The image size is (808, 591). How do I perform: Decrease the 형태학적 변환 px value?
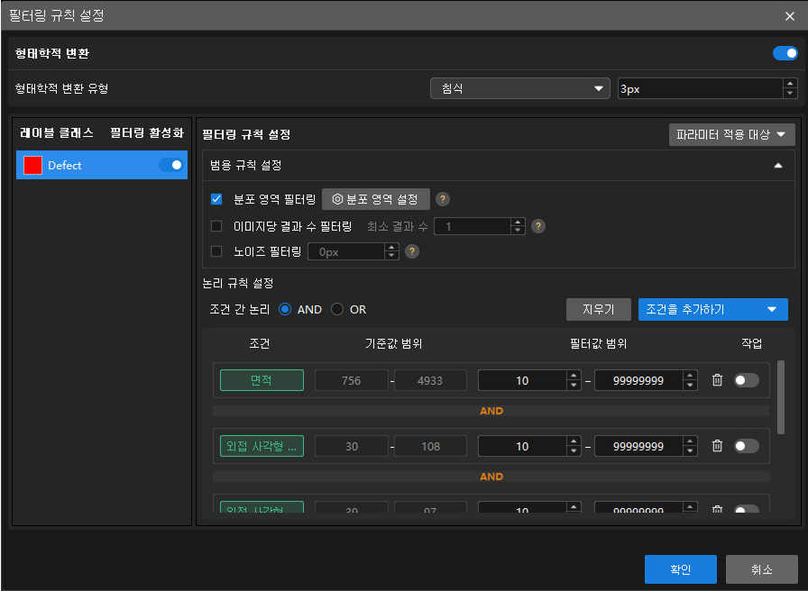tap(790, 93)
